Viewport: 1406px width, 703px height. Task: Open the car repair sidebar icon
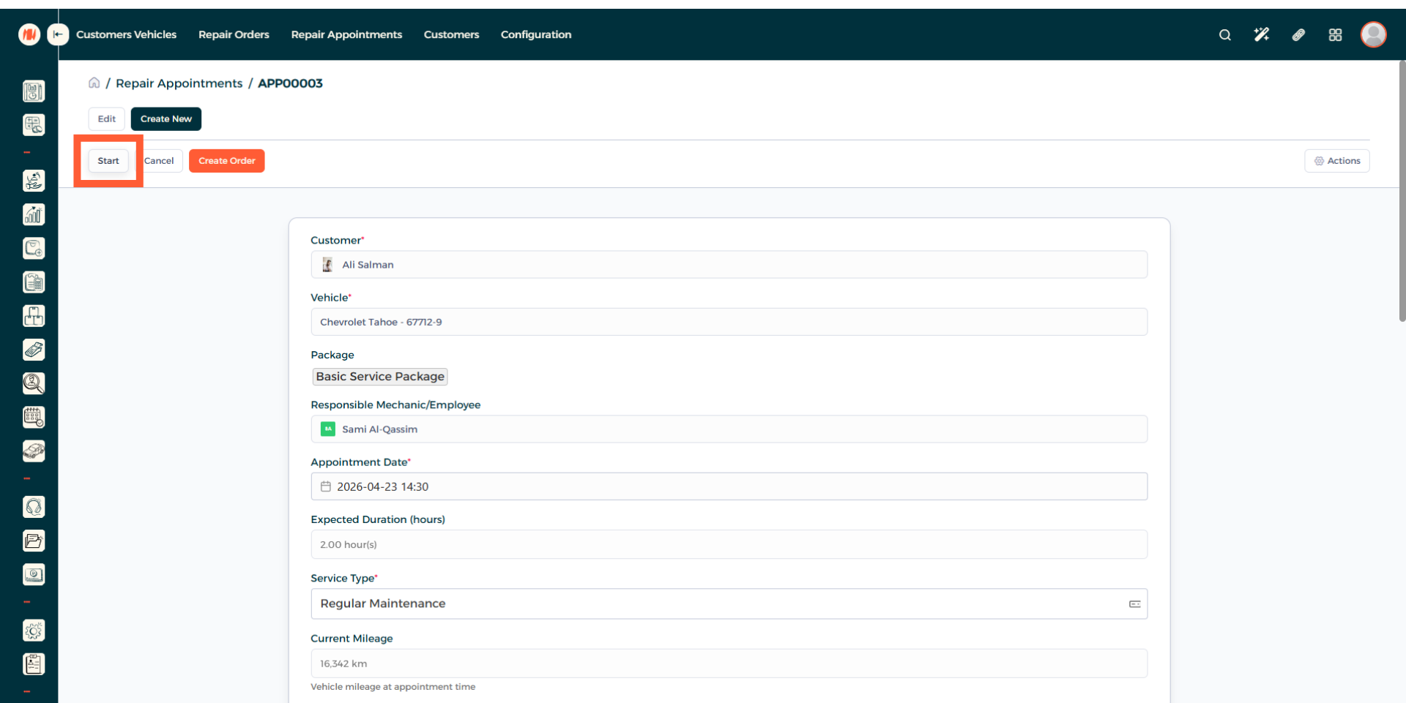pos(34,451)
